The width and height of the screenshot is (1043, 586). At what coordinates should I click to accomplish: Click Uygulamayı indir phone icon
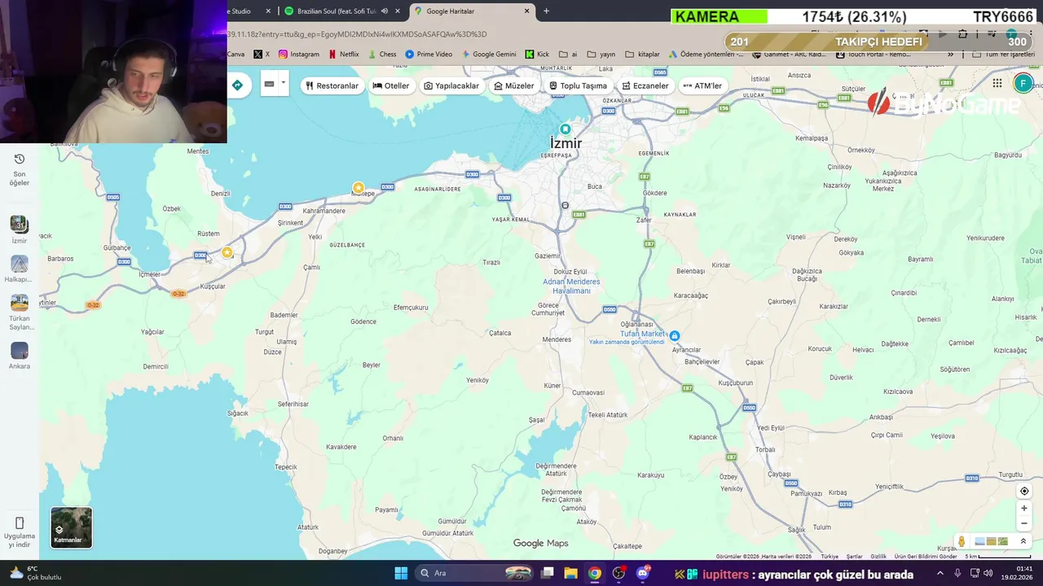click(20, 523)
